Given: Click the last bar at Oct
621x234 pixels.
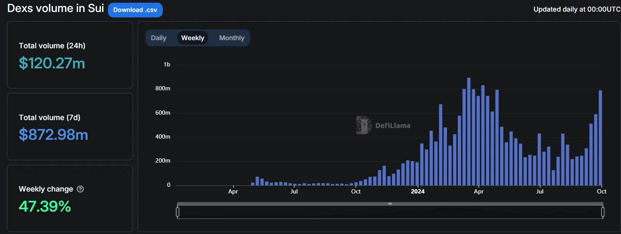Looking at the screenshot, I should [x=601, y=138].
